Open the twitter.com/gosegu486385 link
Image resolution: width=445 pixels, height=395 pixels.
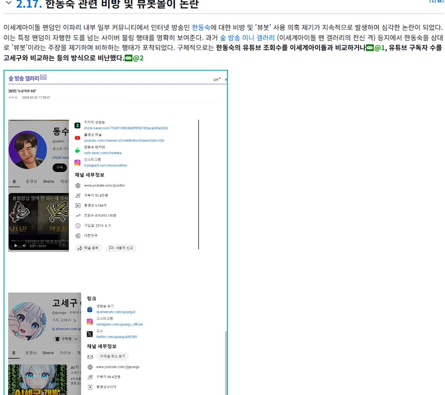[116, 337]
